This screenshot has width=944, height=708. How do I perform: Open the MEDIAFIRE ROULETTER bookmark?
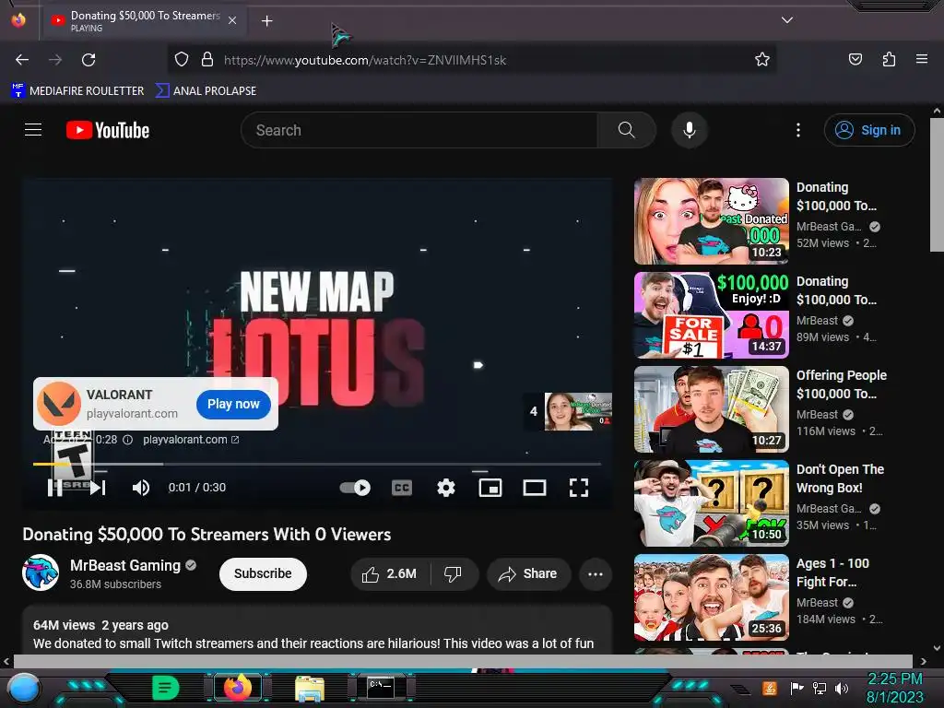click(x=77, y=91)
